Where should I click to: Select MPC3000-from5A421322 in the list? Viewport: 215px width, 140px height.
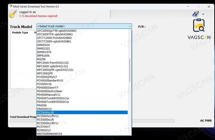tap(82, 63)
